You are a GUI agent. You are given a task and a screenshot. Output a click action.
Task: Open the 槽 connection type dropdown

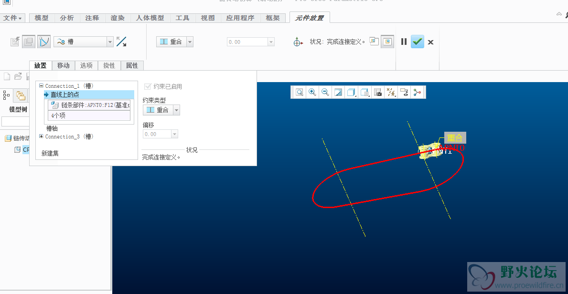tap(110, 42)
